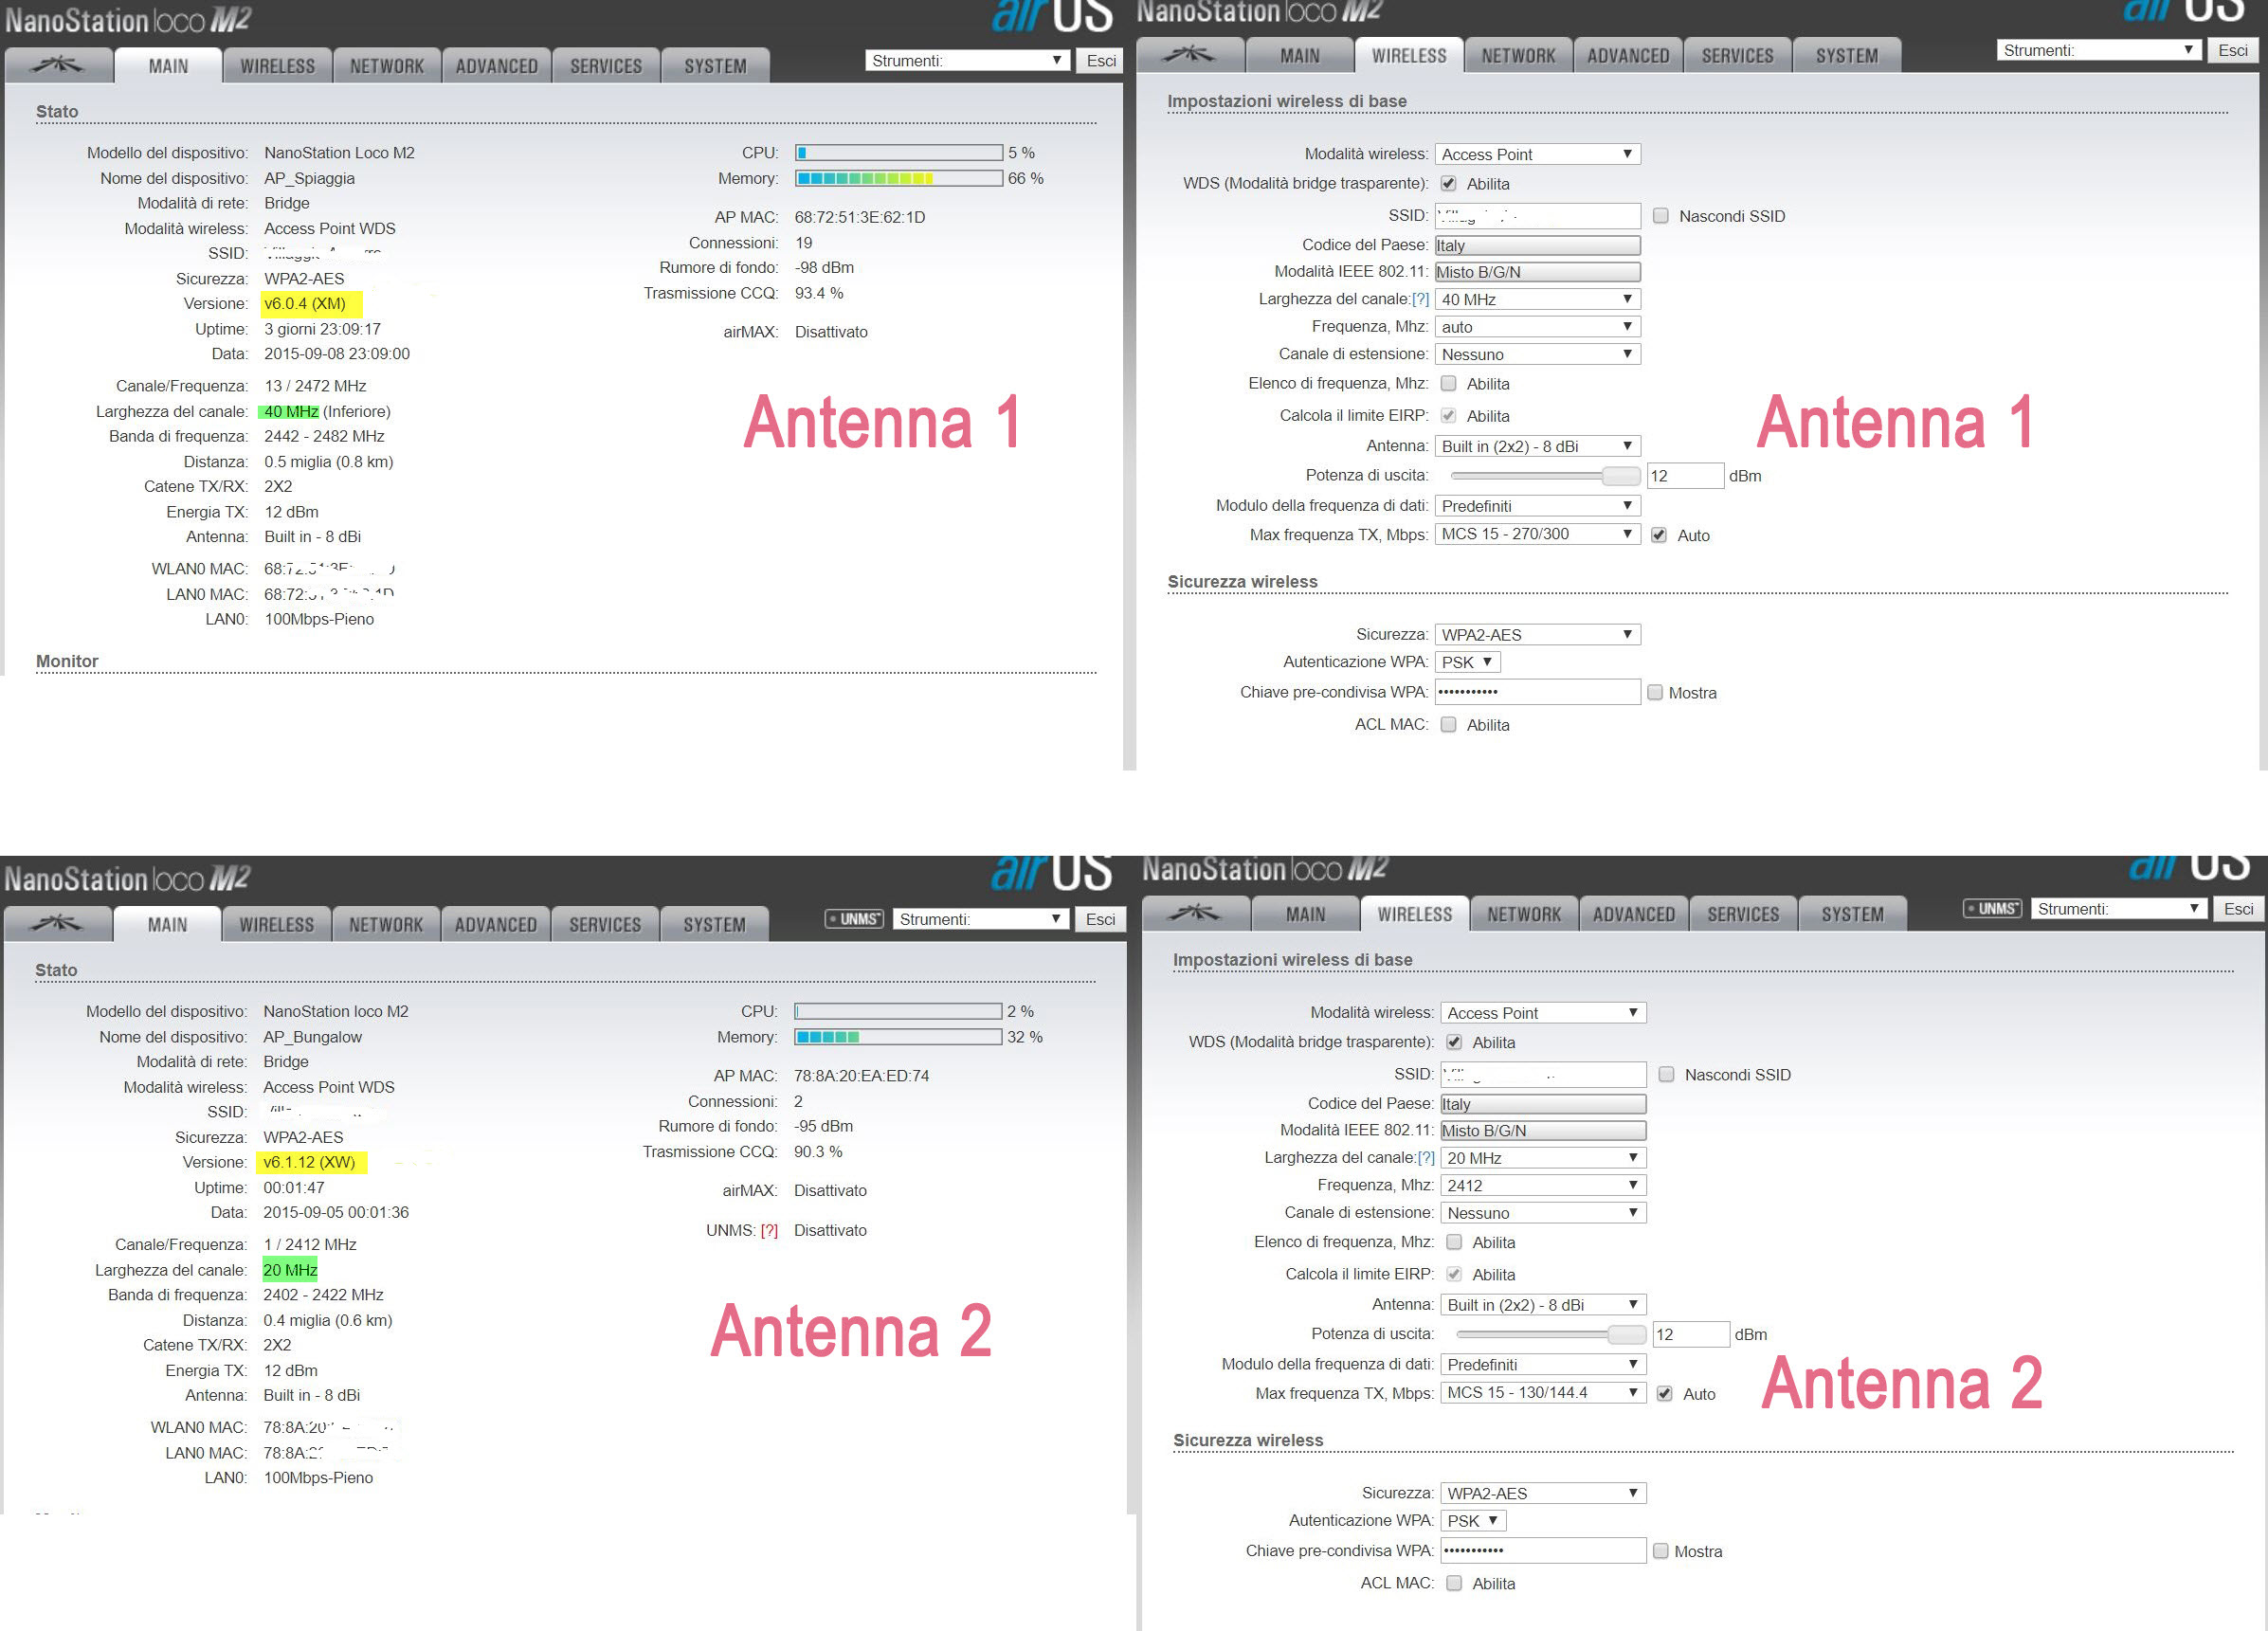Click Esci button in Antenna 1 main panel

pos(1101,60)
